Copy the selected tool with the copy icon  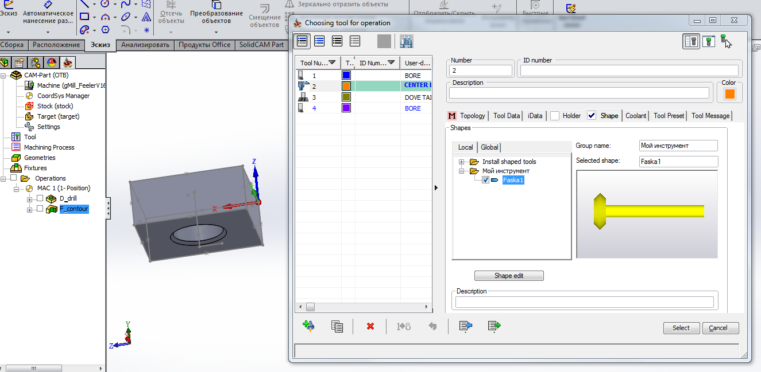(337, 326)
